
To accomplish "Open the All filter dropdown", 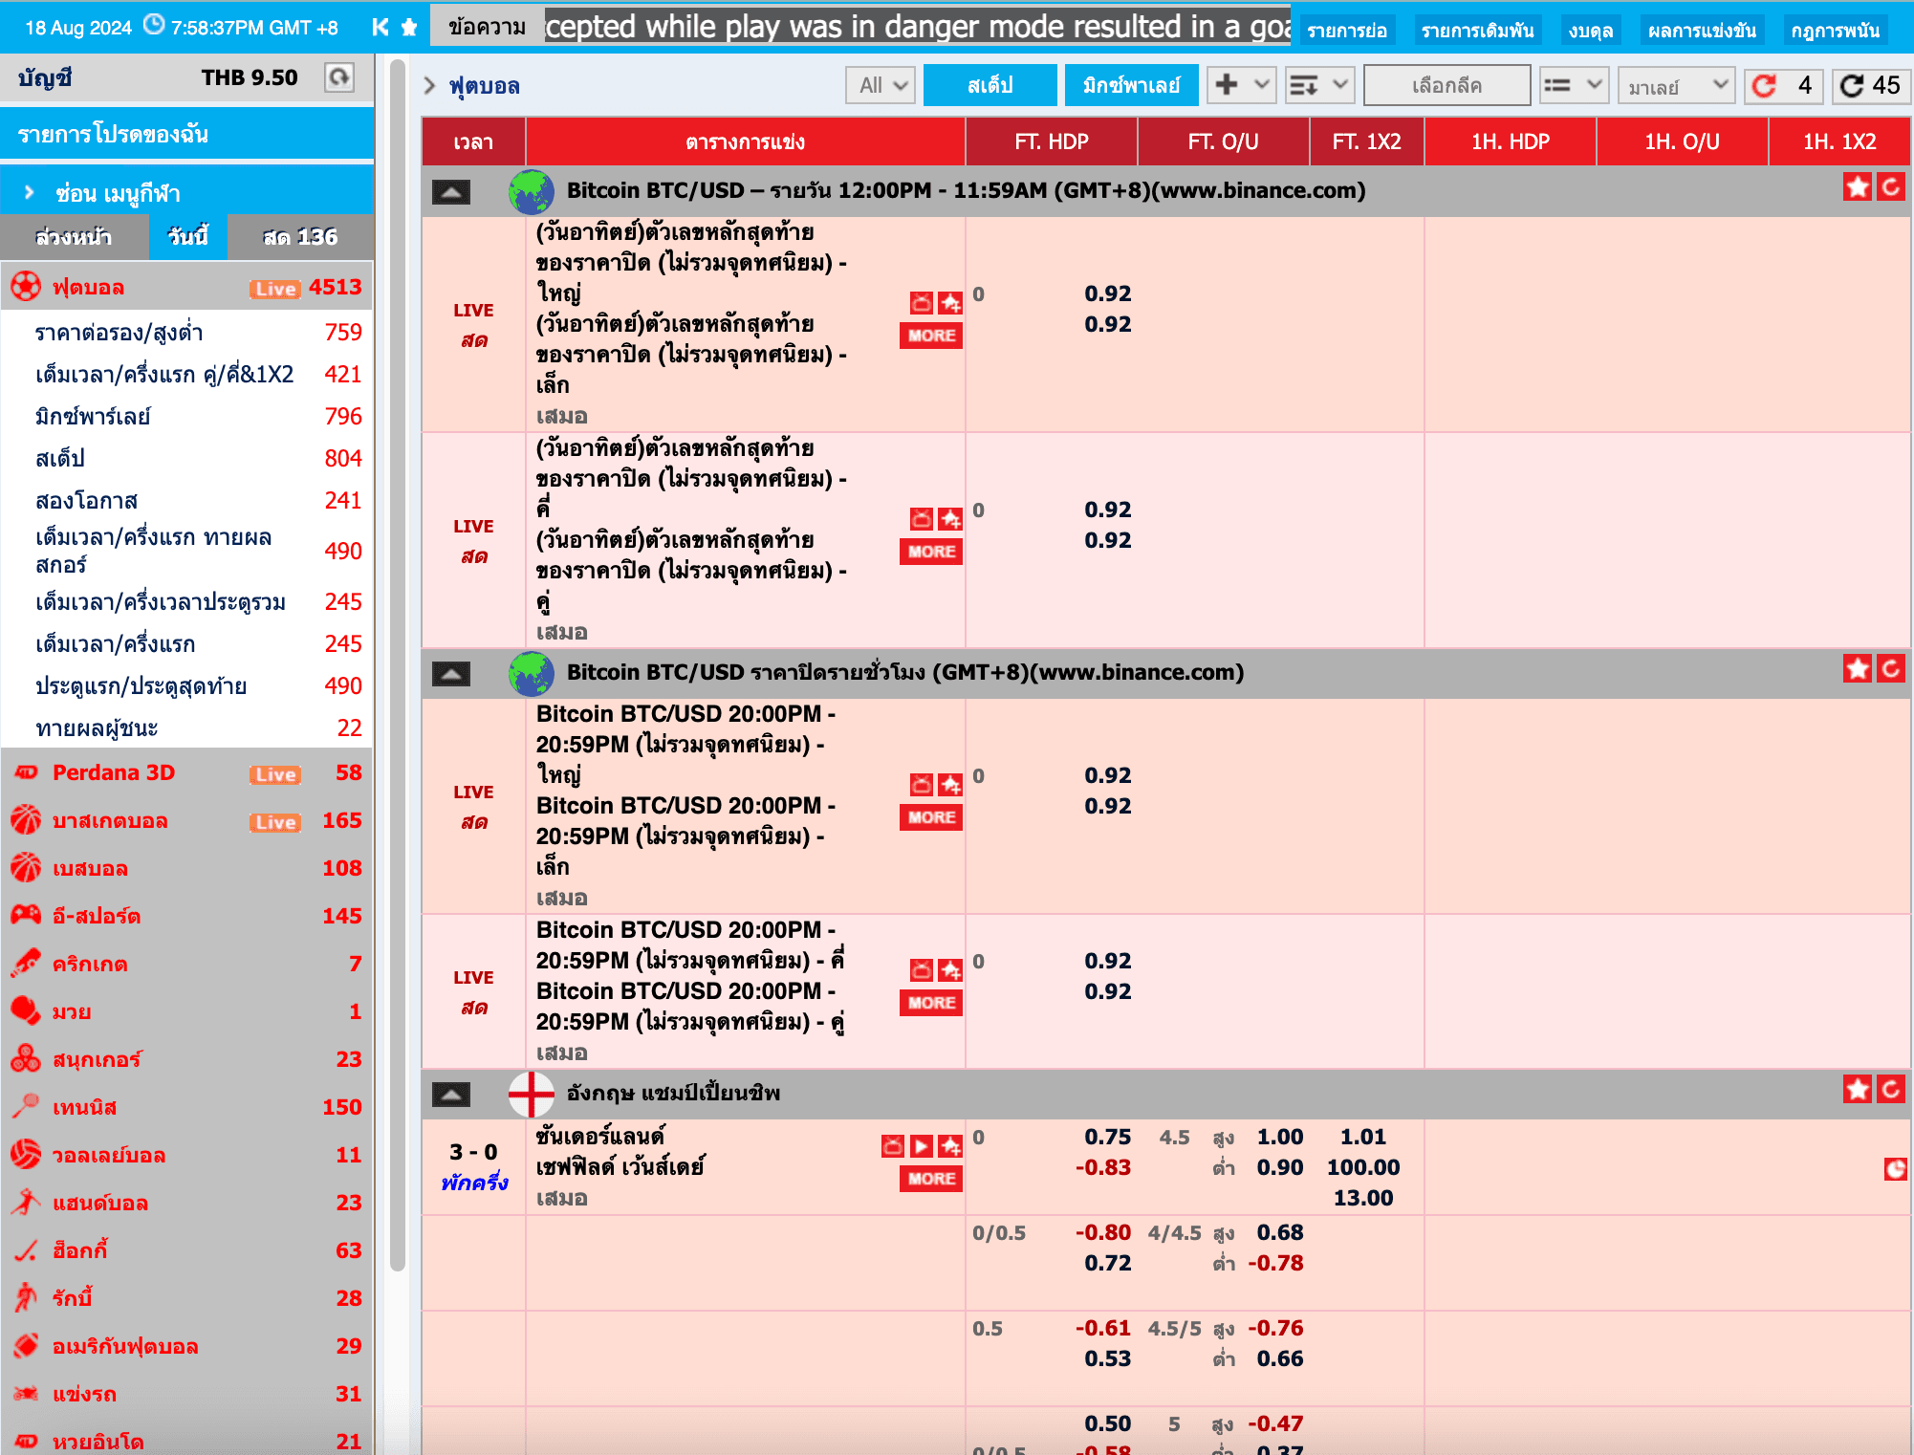I will tap(881, 86).
